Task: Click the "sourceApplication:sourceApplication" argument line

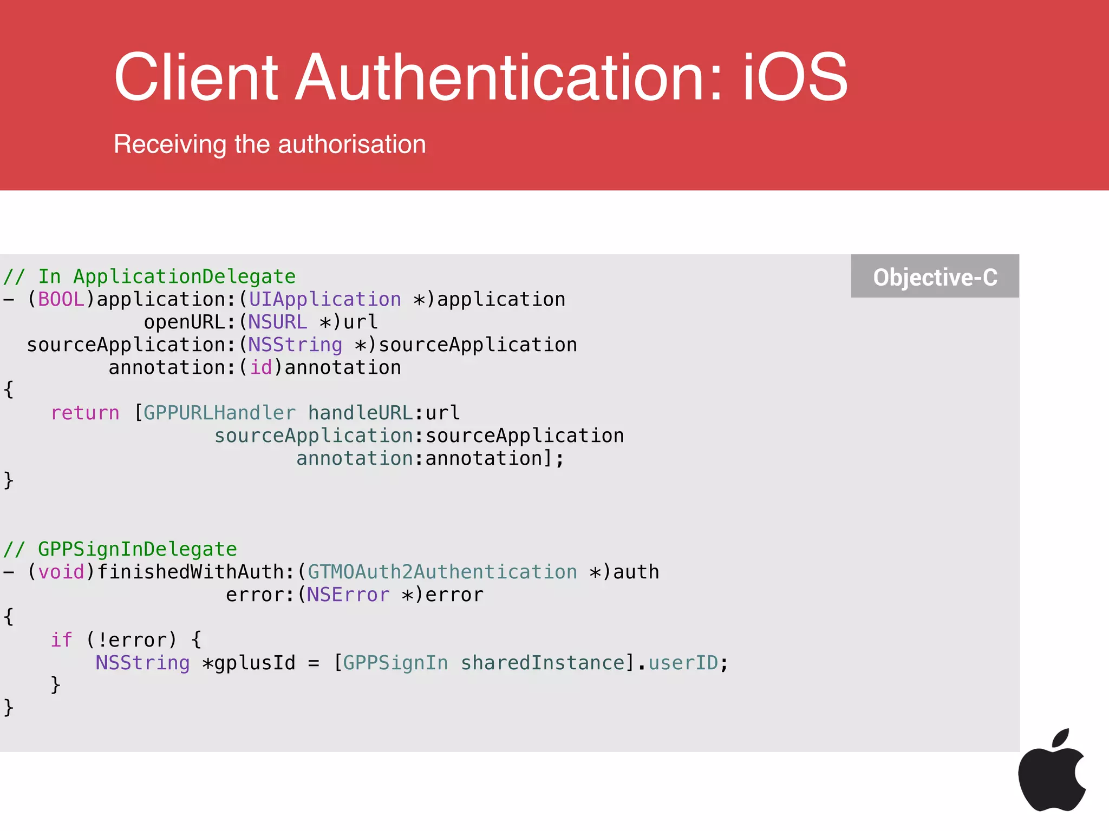Action: click(x=420, y=436)
